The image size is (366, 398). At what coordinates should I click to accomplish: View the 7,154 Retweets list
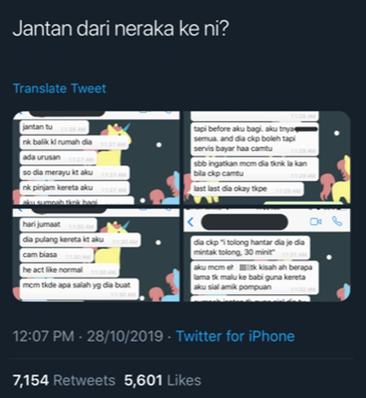point(64,380)
